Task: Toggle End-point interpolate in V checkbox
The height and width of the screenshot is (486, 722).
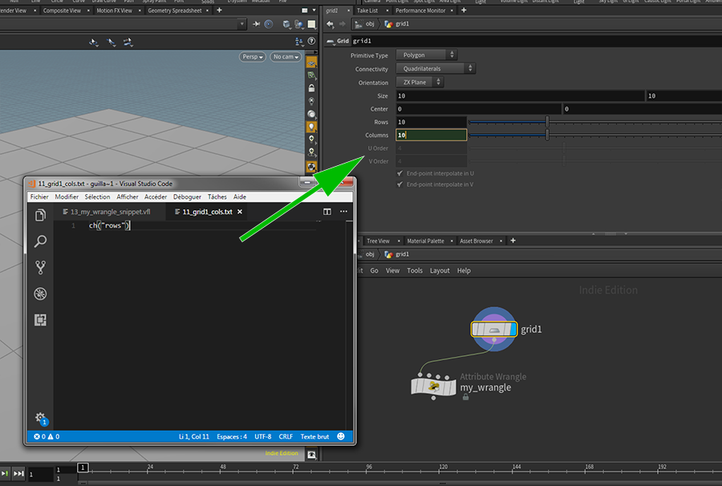Action: (400, 184)
